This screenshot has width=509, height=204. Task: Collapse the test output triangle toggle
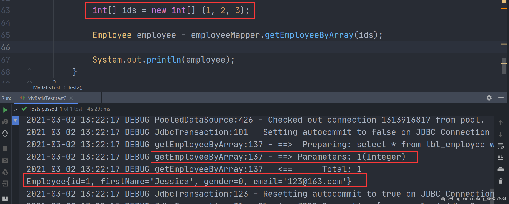[x=15, y=120]
